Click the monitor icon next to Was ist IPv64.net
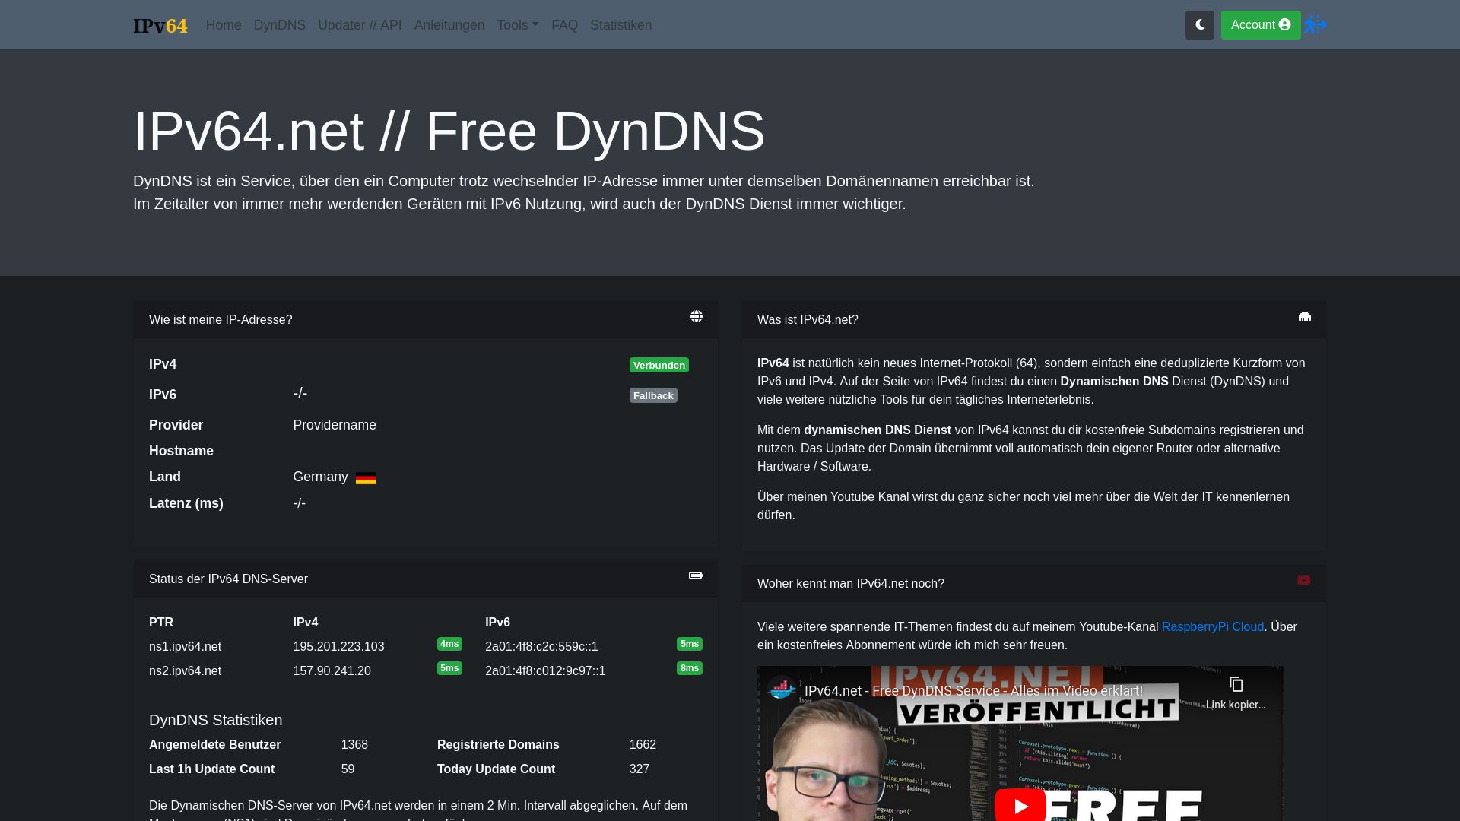 pos(1305,317)
